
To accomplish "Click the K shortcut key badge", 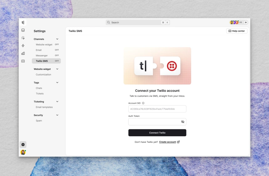I will coord(167,22).
